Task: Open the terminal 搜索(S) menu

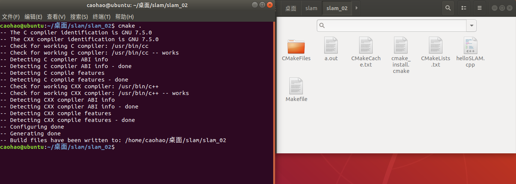Action: click(x=79, y=17)
